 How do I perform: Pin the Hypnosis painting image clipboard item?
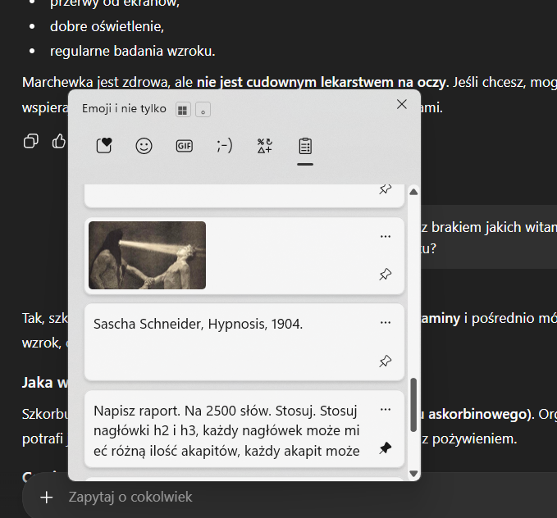coord(386,275)
